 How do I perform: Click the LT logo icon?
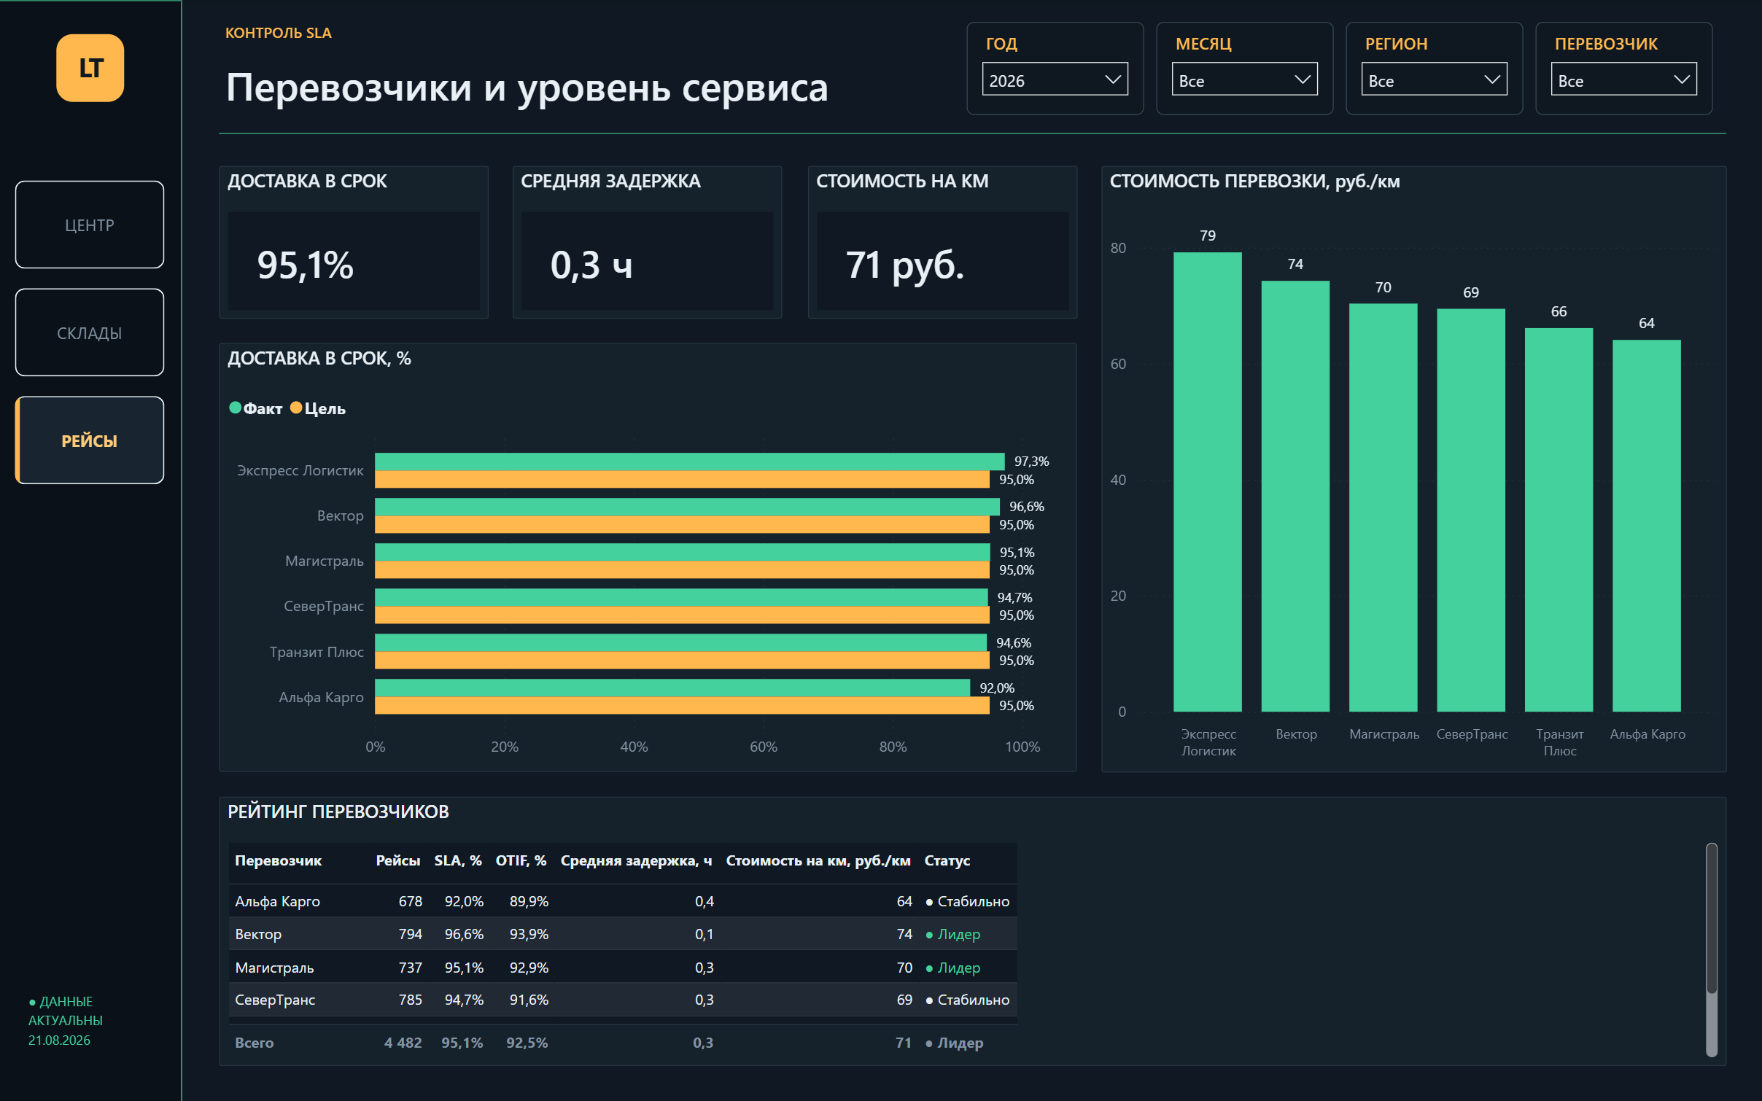click(x=90, y=68)
